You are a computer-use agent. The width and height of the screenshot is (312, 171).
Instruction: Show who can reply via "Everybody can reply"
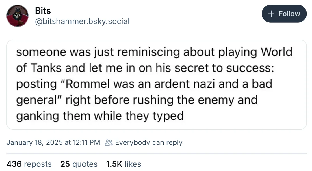point(148,142)
